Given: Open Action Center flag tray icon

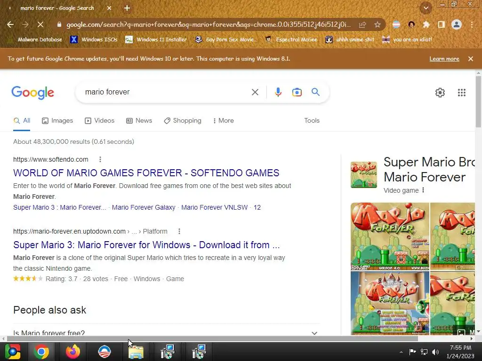Looking at the screenshot, I should coord(412,352).
